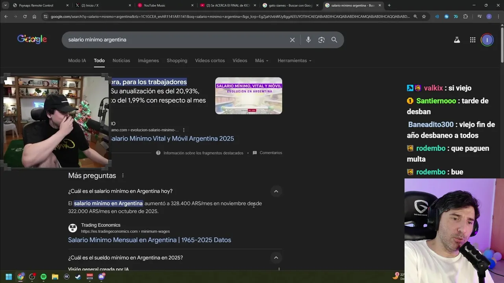Open options for Visión general creada por IA
This screenshot has height=283, width=504.
(279, 270)
